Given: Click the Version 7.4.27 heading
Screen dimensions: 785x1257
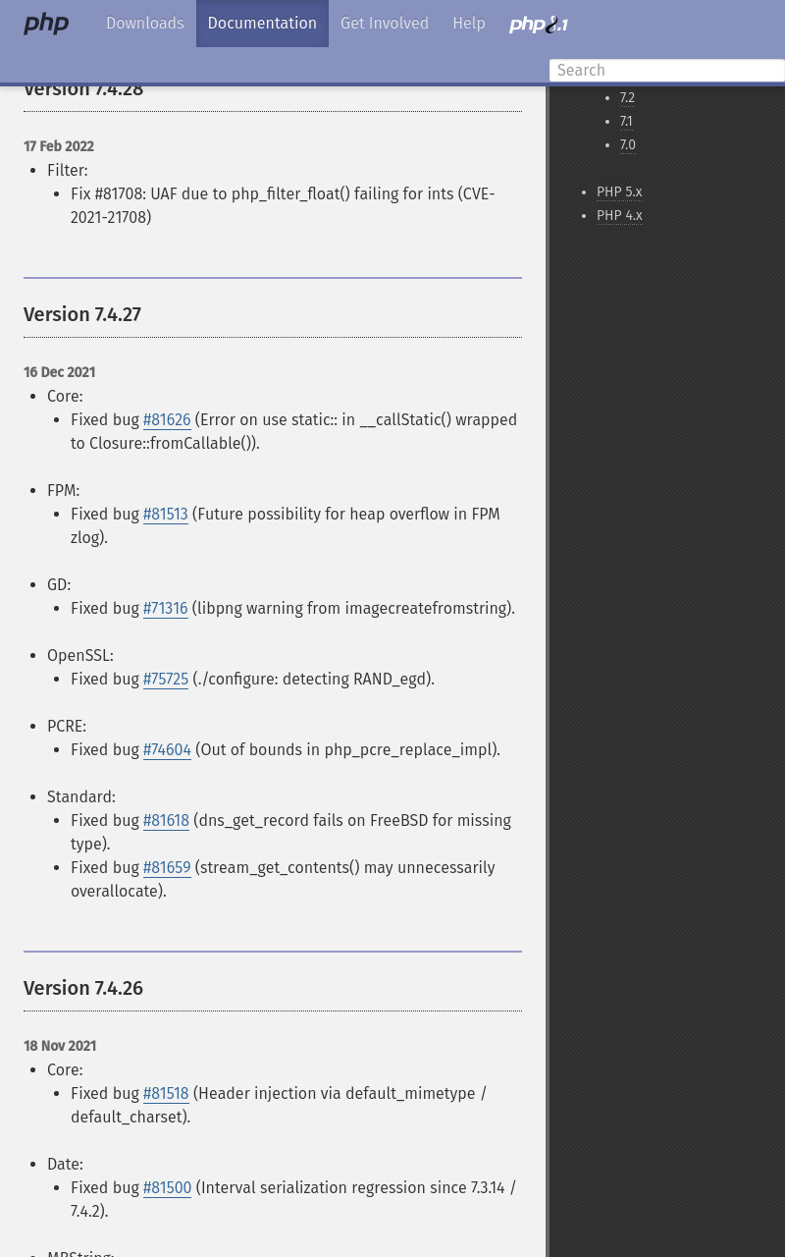Looking at the screenshot, I should point(82,315).
